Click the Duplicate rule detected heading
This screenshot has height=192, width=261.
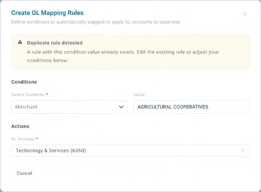point(55,43)
